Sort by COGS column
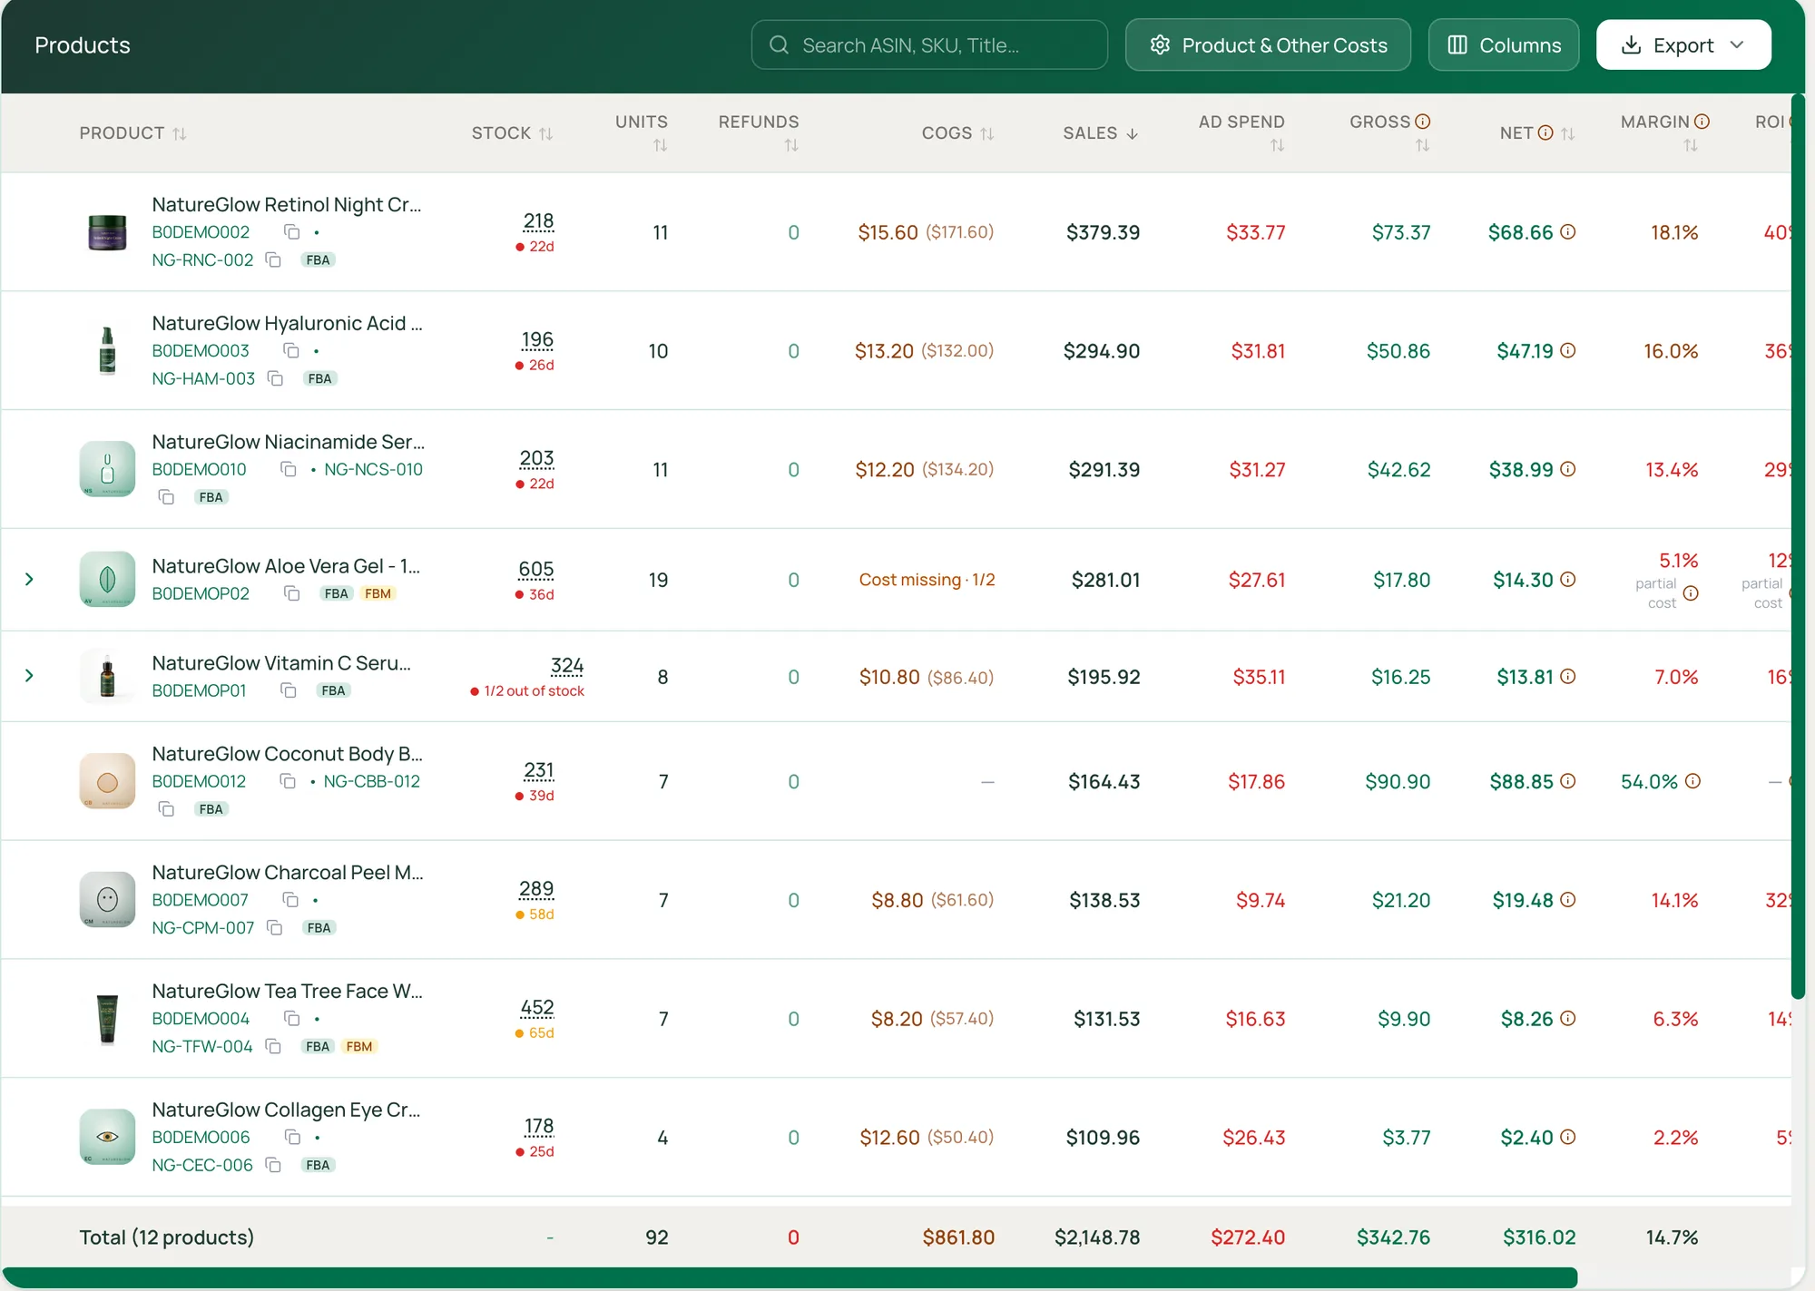This screenshot has width=1815, height=1291. click(x=987, y=133)
